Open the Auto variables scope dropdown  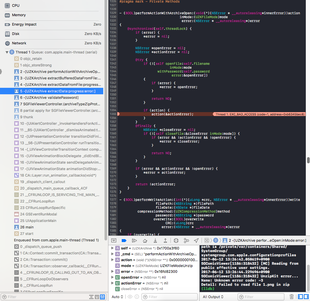118,297
